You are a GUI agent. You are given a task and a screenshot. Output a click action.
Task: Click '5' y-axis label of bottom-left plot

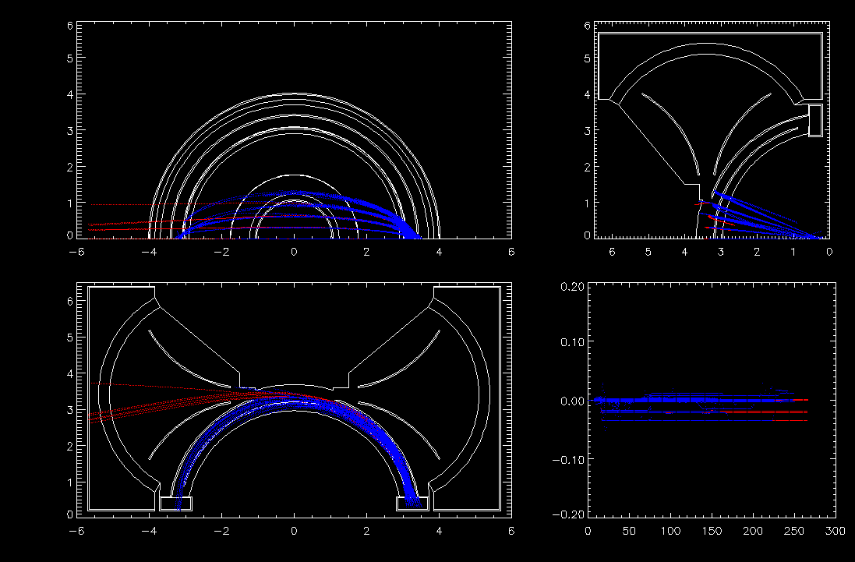tap(70, 338)
